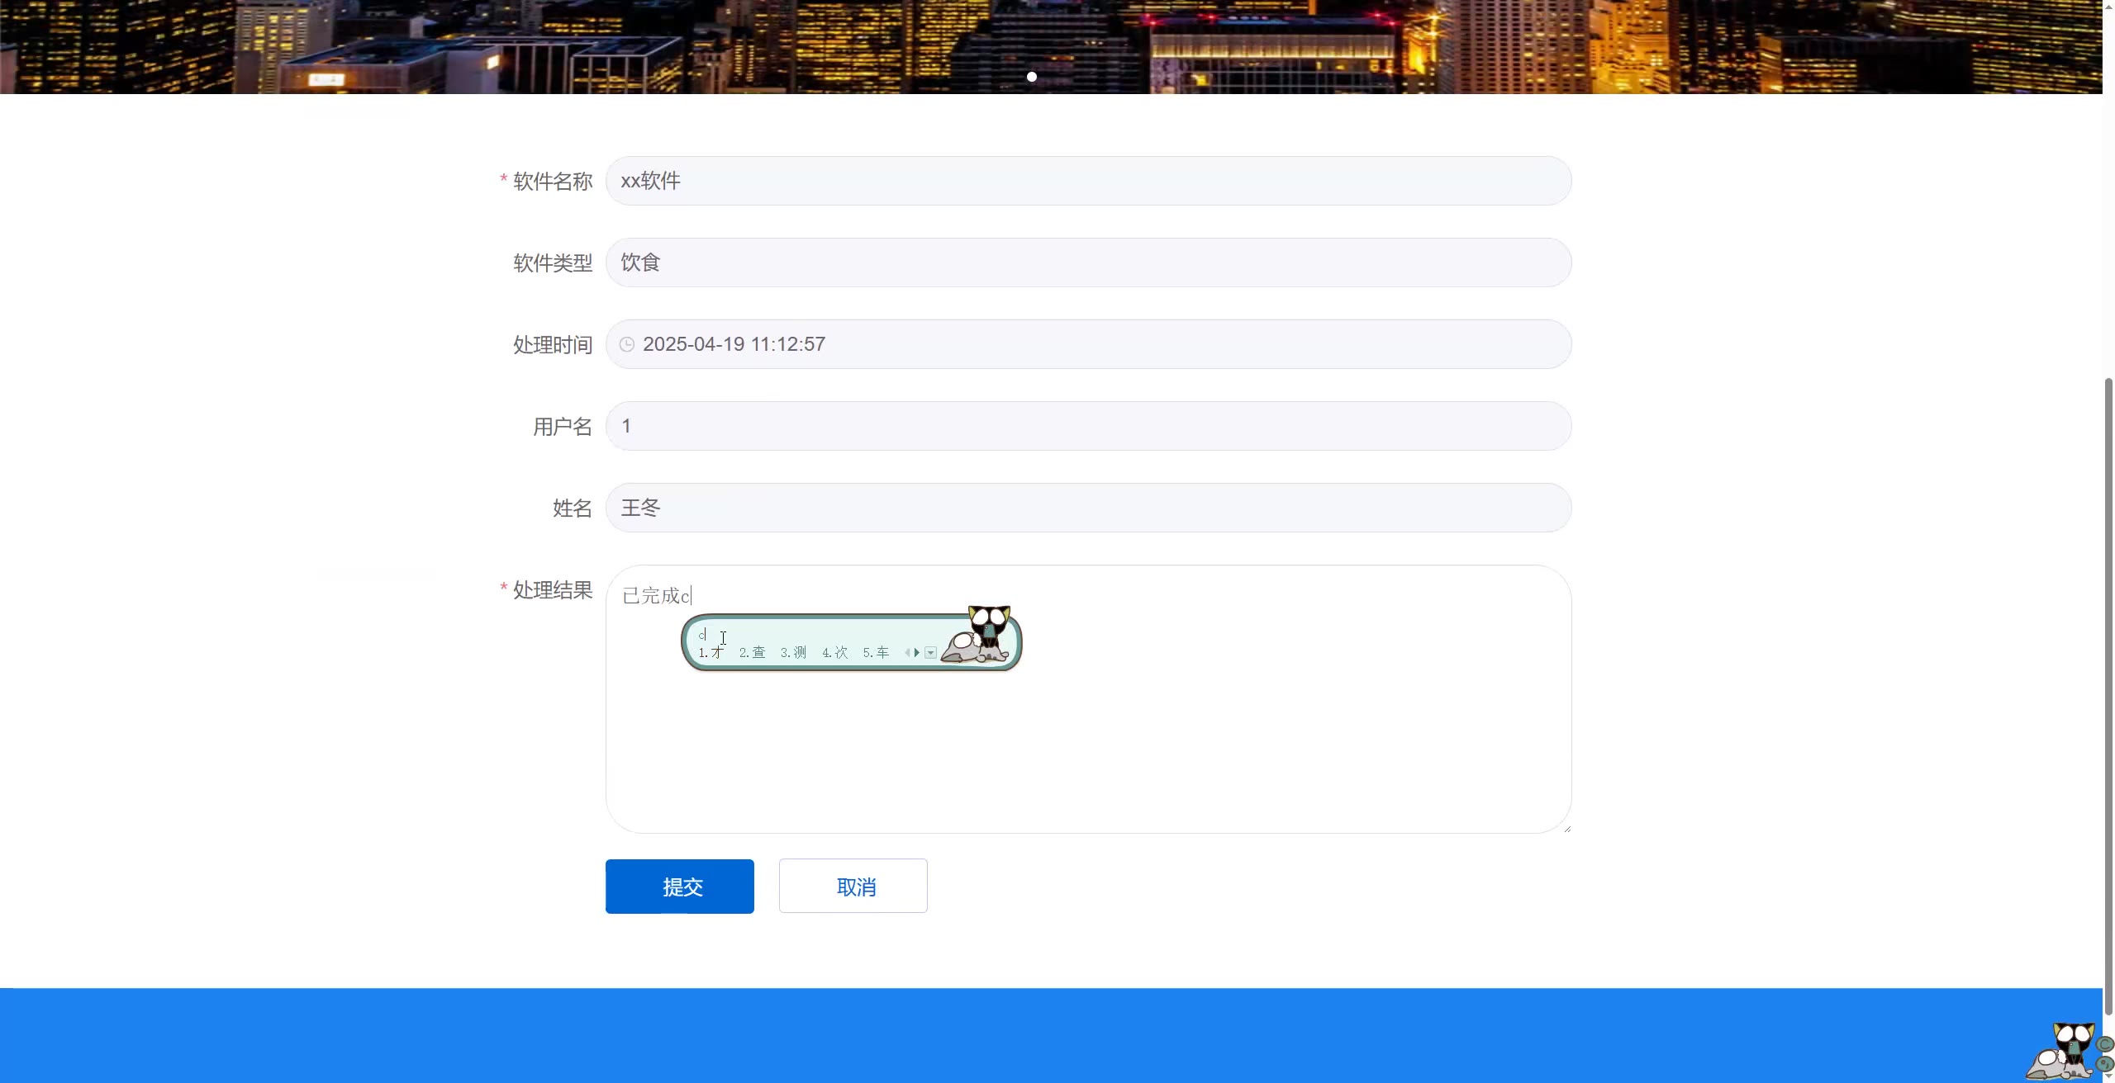Click the 处理结果 textarea resize handle

pos(1566,828)
